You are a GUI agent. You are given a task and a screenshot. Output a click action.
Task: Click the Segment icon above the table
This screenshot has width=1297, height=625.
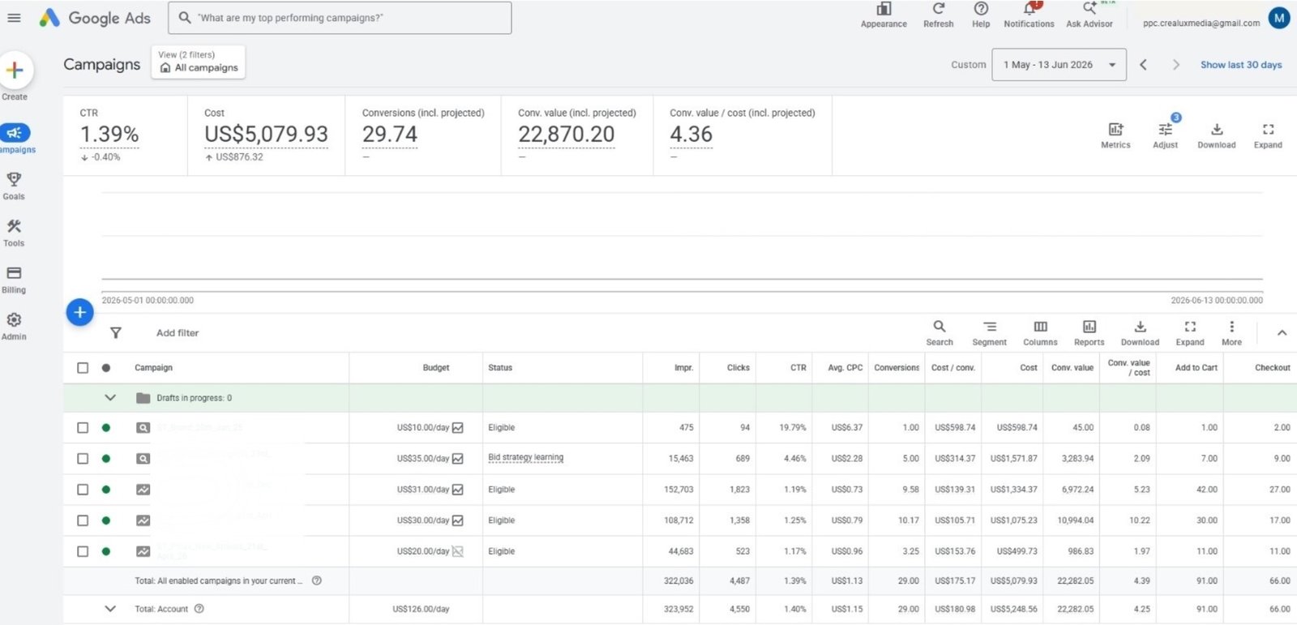[990, 327]
